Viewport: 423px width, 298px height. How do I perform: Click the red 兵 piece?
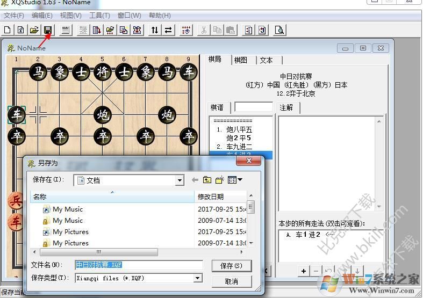pos(15,201)
